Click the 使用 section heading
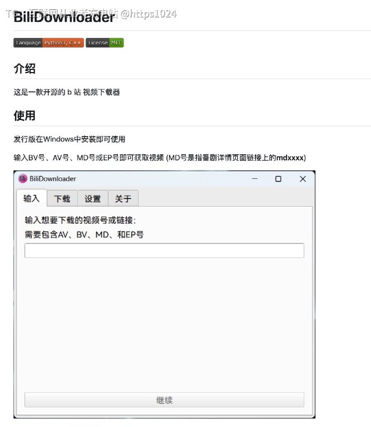Image resolution: width=371 pixels, height=427 pixels. point(25,115)
